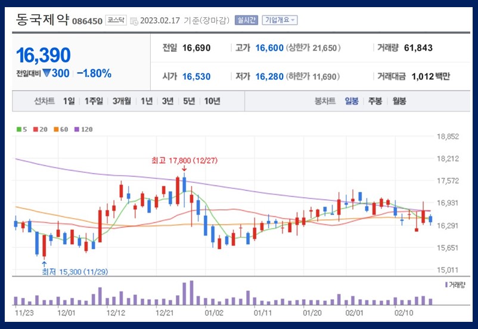478x329 pixels.
Task: Click the 시가 value 16,530
Action: [x=196, y=76]
